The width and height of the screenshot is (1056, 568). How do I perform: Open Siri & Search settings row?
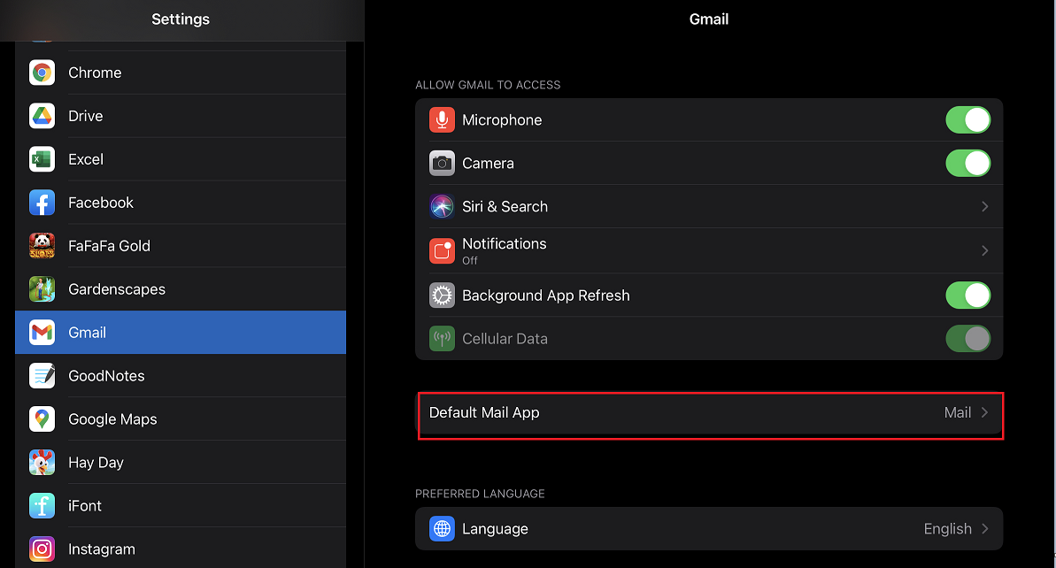pyautogui.click(x=709, y=207)
